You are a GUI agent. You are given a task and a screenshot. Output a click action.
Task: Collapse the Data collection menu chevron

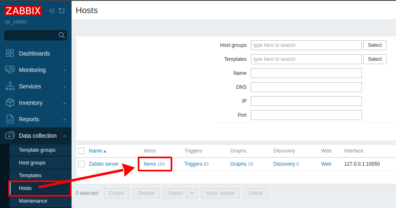[x=65, y=136]
